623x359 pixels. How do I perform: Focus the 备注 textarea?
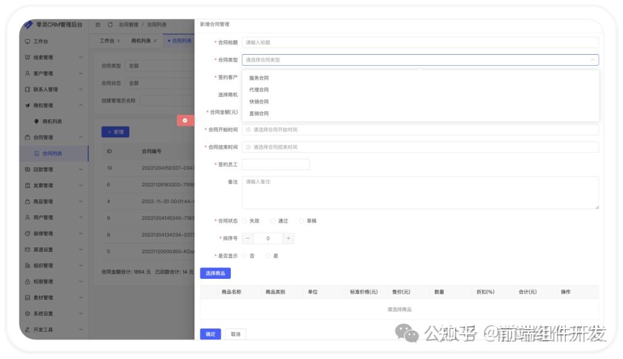click(x=421, y=193)
